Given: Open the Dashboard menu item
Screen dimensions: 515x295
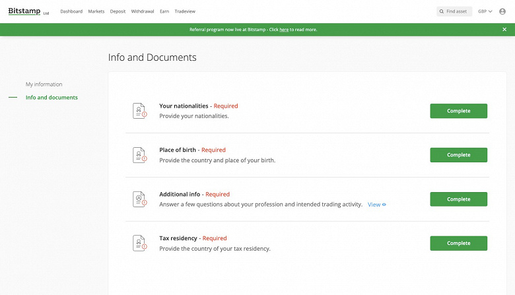Looking at the screenshot, I should click(x=71, y=11).
